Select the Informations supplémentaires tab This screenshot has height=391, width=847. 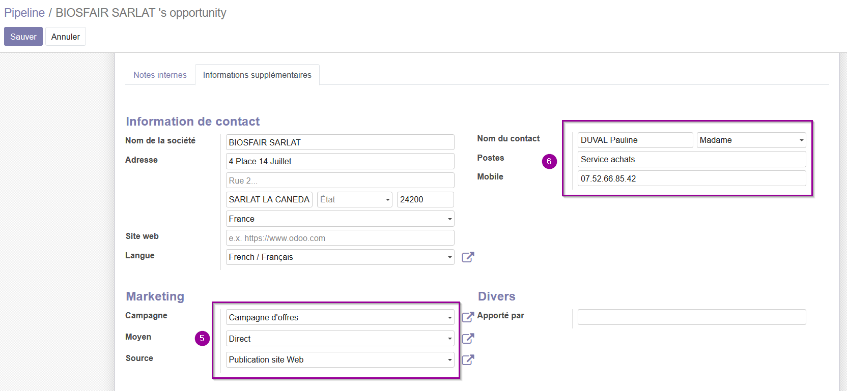pyautogui.click(x=257, y=75)
